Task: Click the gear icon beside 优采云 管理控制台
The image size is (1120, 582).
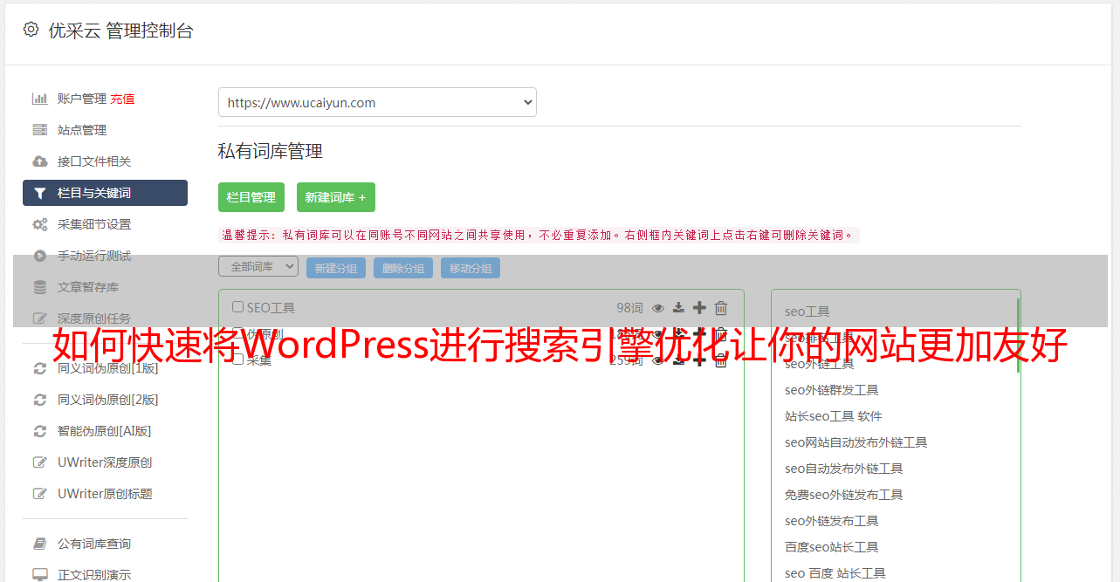Action: (x=31, y=30)
